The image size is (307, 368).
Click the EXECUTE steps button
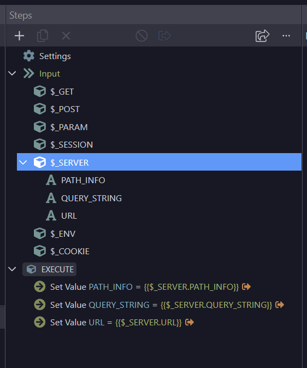tap(50, 269)
